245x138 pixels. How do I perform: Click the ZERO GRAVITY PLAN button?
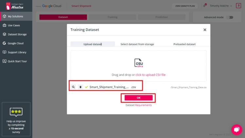185,6
